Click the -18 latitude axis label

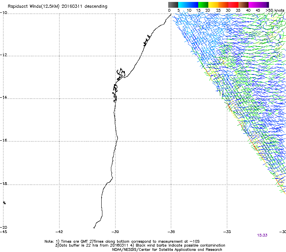coord(3,183)
